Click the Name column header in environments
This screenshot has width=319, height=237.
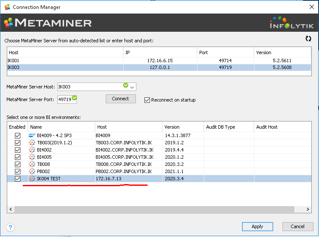[x=62, y=127]
